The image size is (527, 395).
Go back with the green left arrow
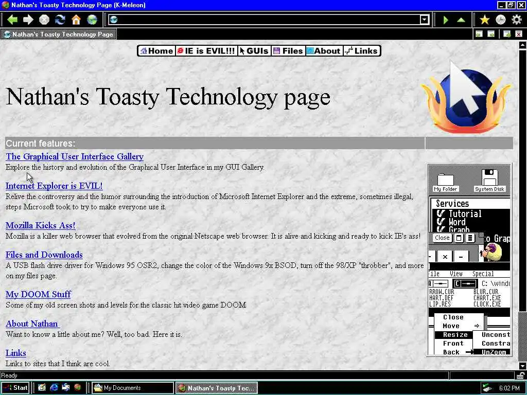pos(12,20)
